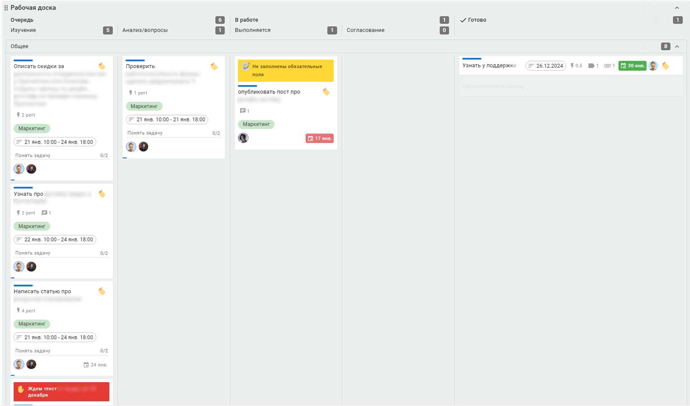
Task: Open Понять задачу checklist on Описать скидки card
Action: point(62,156)
